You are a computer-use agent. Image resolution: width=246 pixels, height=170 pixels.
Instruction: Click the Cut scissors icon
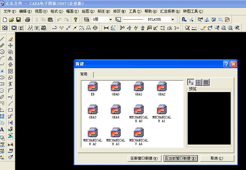click(37, 20)
